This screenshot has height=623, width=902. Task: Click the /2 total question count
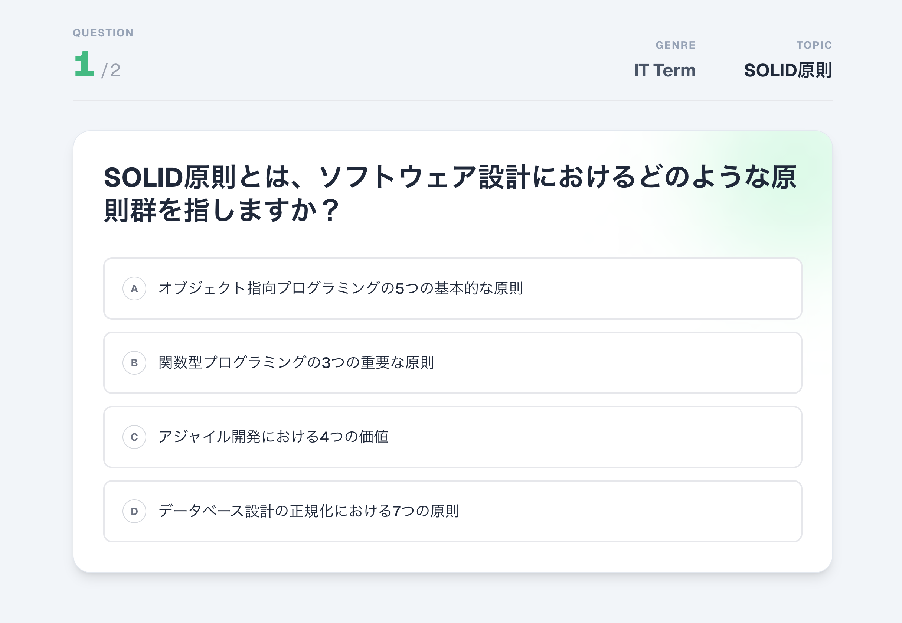pyautogui.click(x=111, y=71)
